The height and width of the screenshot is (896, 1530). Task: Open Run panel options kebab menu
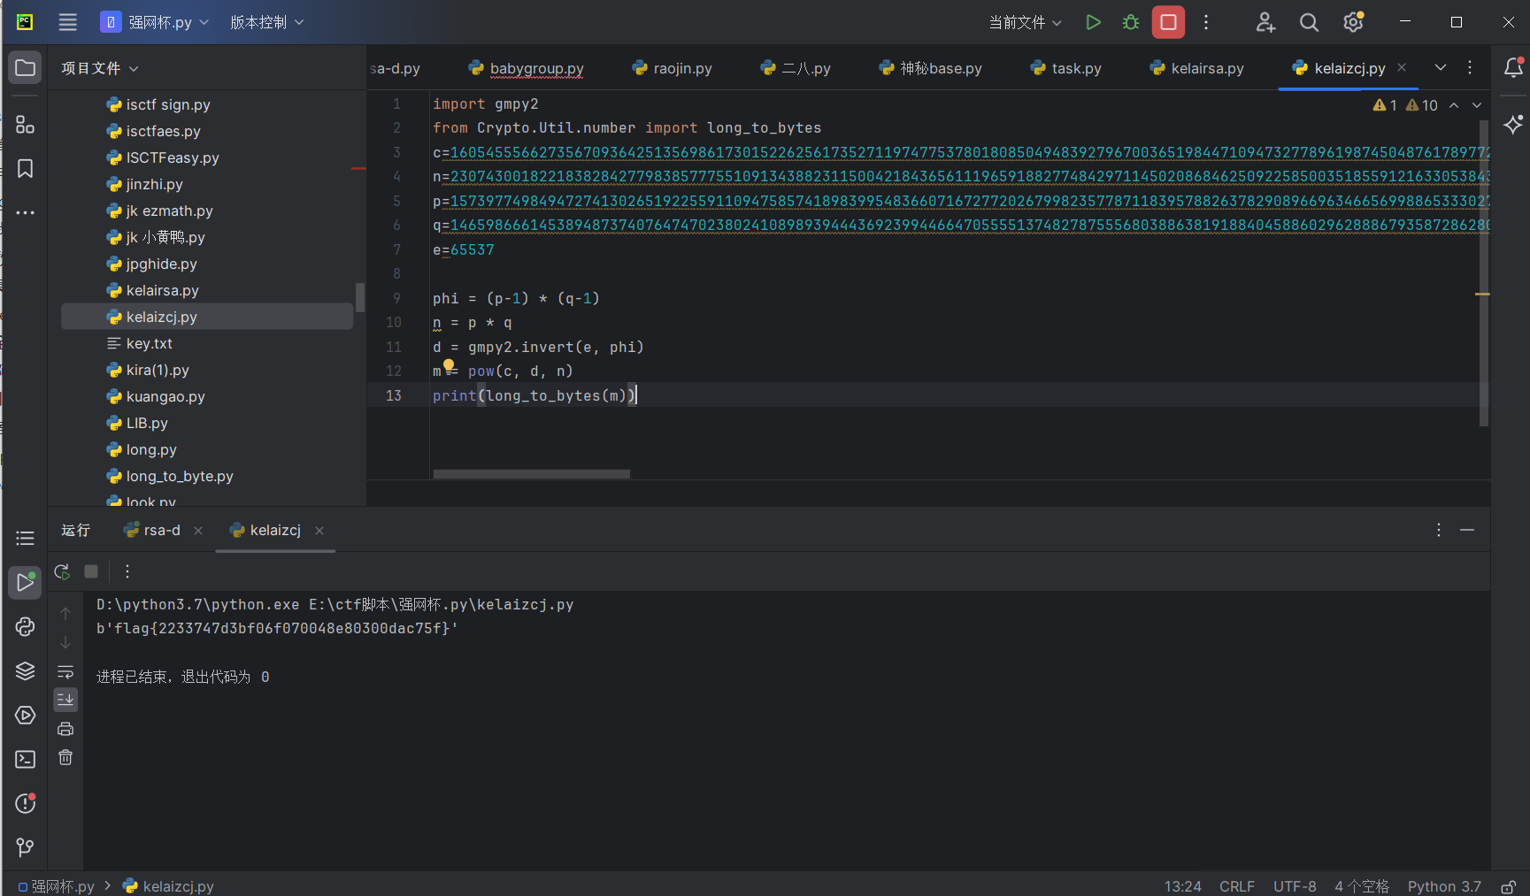tap(1439, 530)
